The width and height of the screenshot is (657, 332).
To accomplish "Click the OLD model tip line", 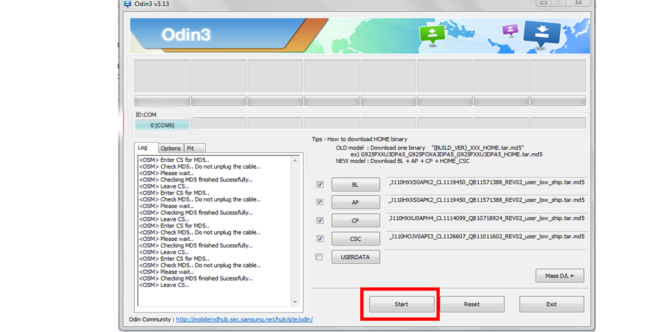I will 430,148.
